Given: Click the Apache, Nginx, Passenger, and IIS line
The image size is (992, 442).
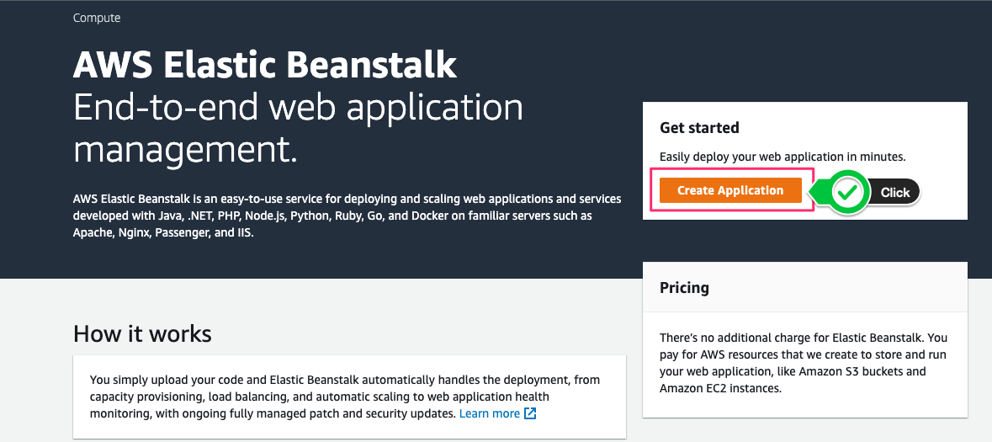Looking at the screenshot, I should click(x=162, y=232).
